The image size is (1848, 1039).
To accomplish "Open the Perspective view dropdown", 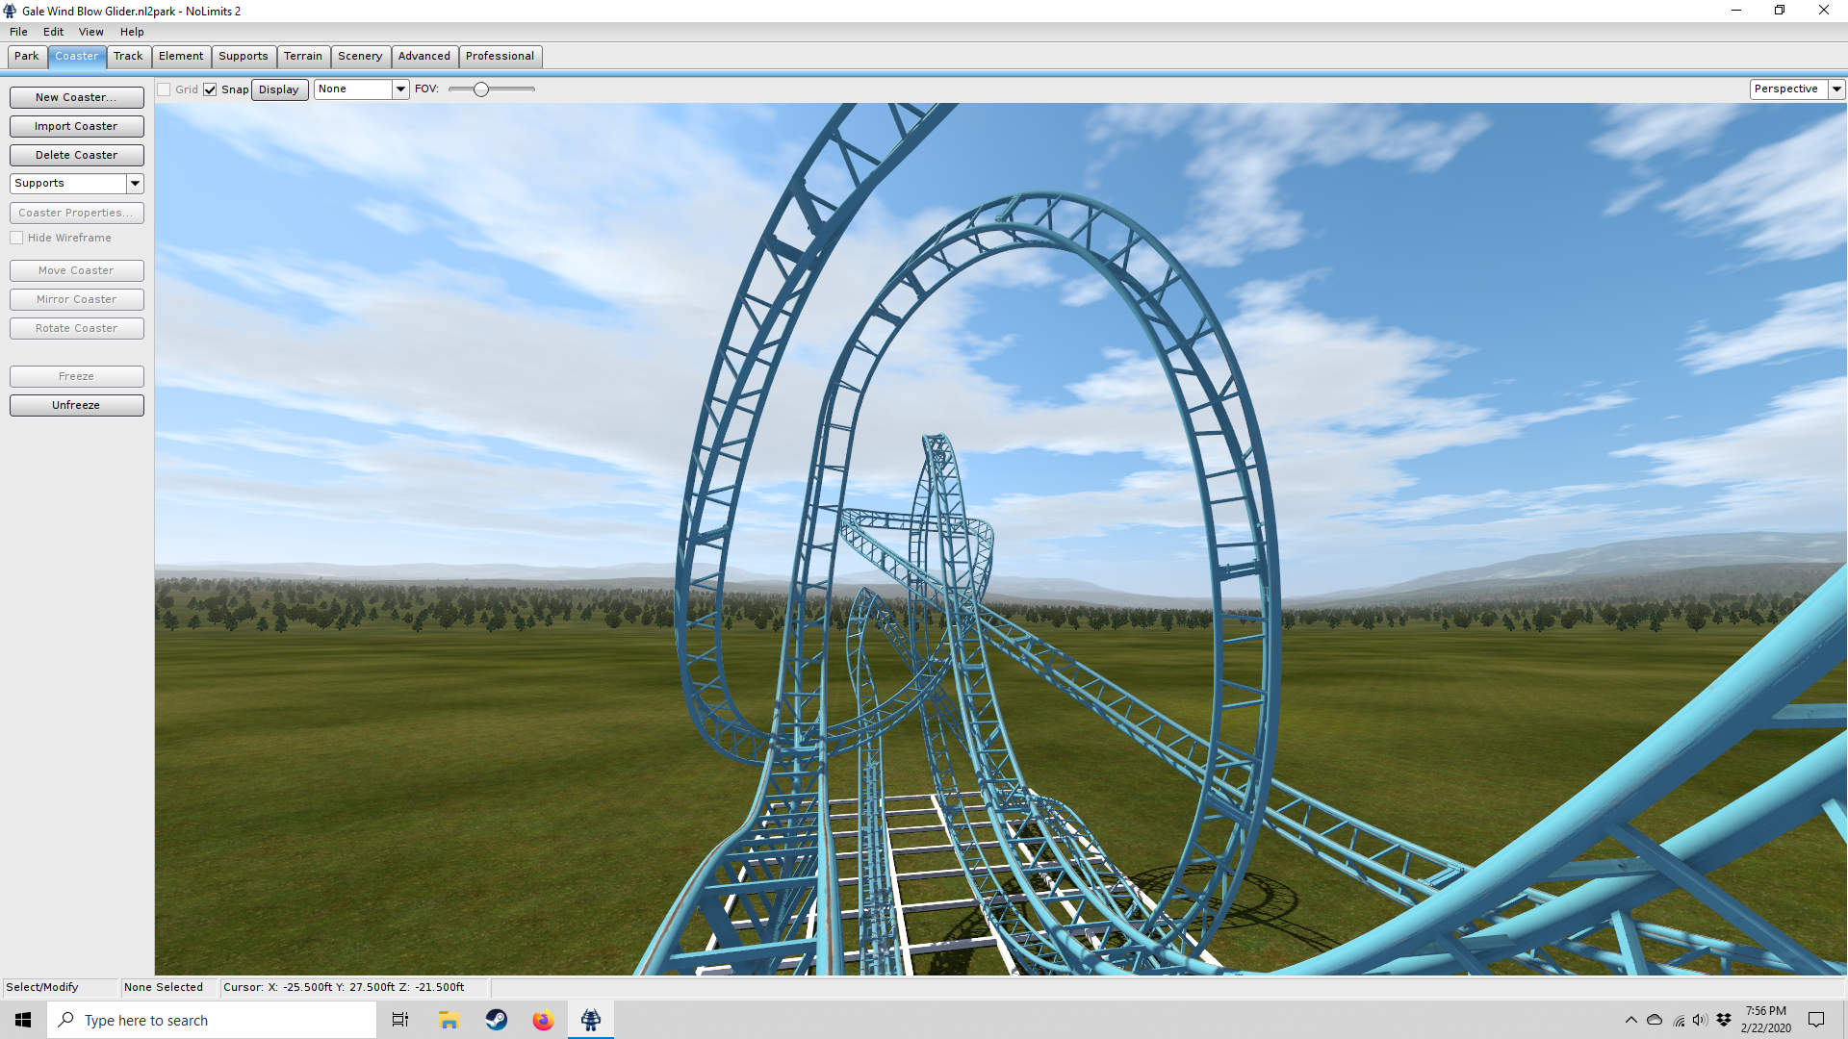I will point(1836,89).
